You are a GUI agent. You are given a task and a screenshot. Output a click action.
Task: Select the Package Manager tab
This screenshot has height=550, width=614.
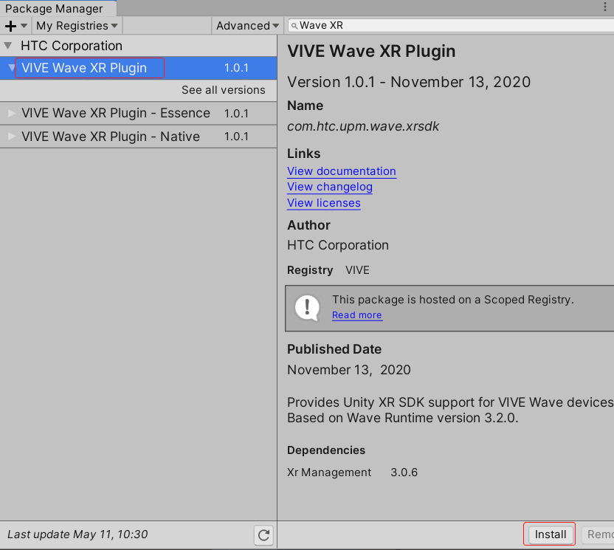click(54, 9)
